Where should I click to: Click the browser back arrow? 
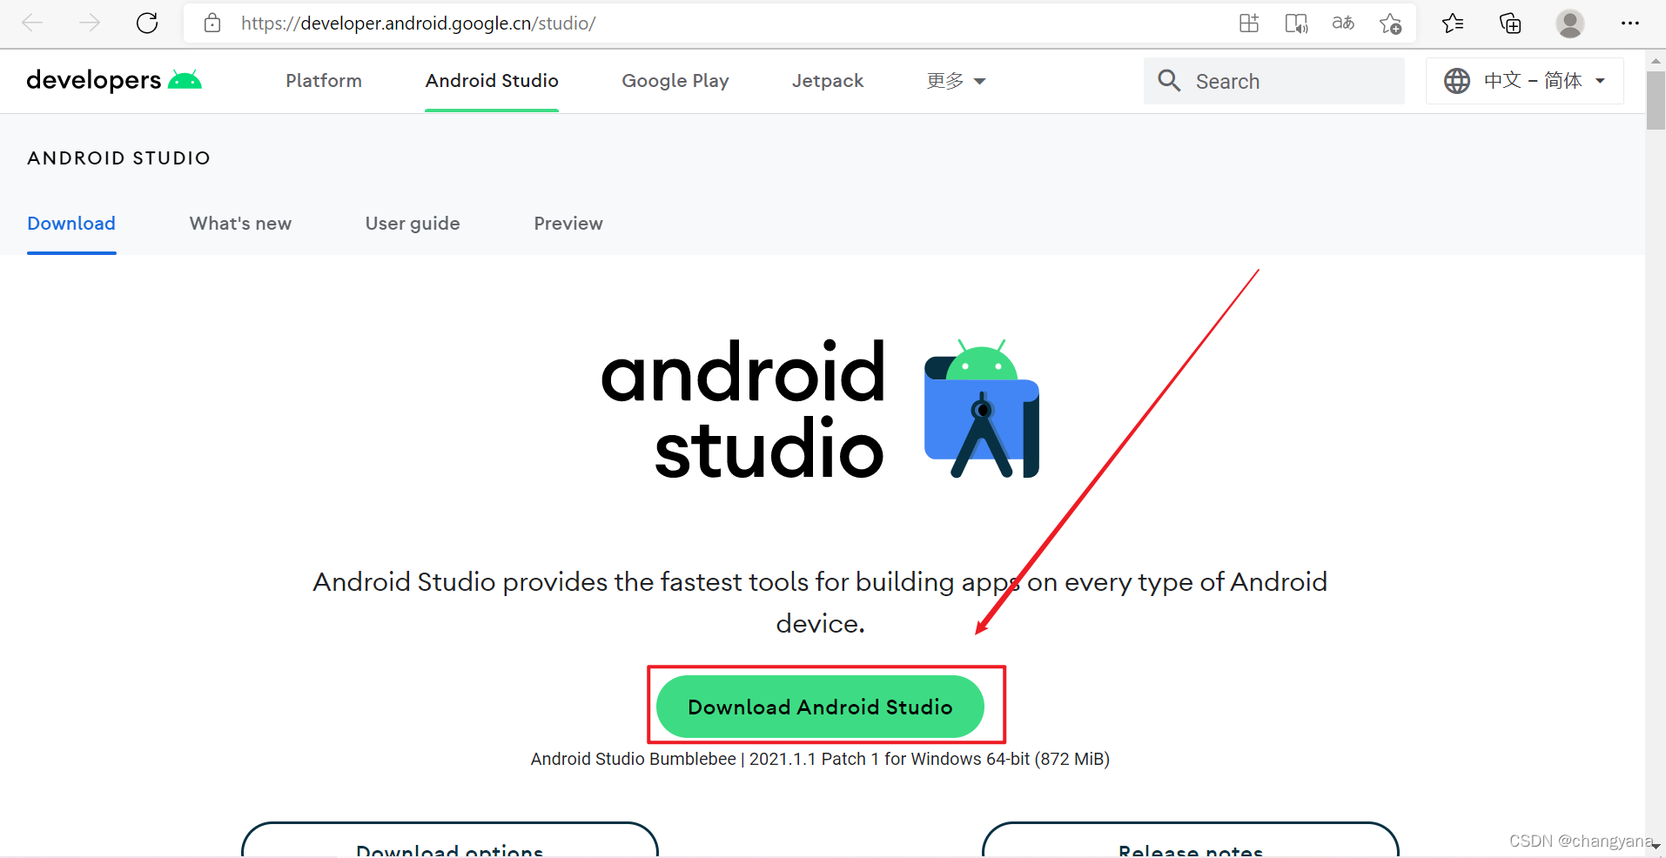click(x=32, y=23)
